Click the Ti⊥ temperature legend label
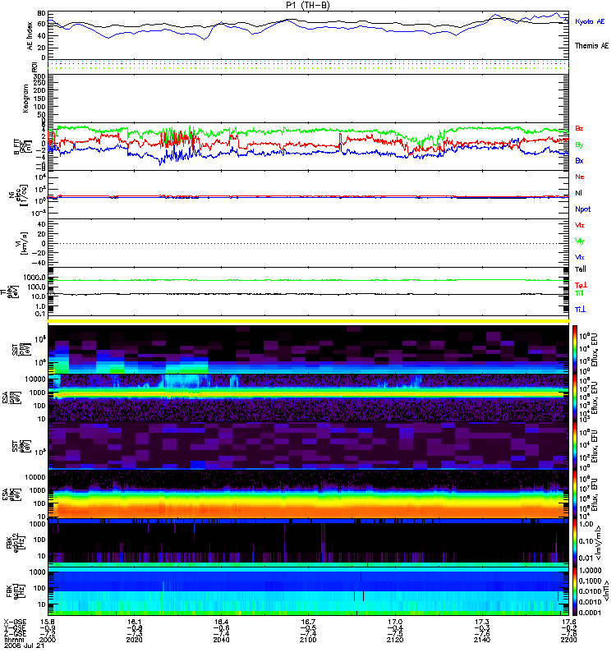Viewport: 616px width, 657px height. point(580,308)
